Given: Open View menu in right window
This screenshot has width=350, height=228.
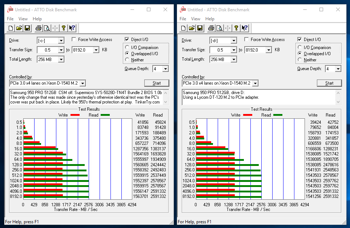Looking at the screenshot, I should pyautogui.click(x=196, y=19).
